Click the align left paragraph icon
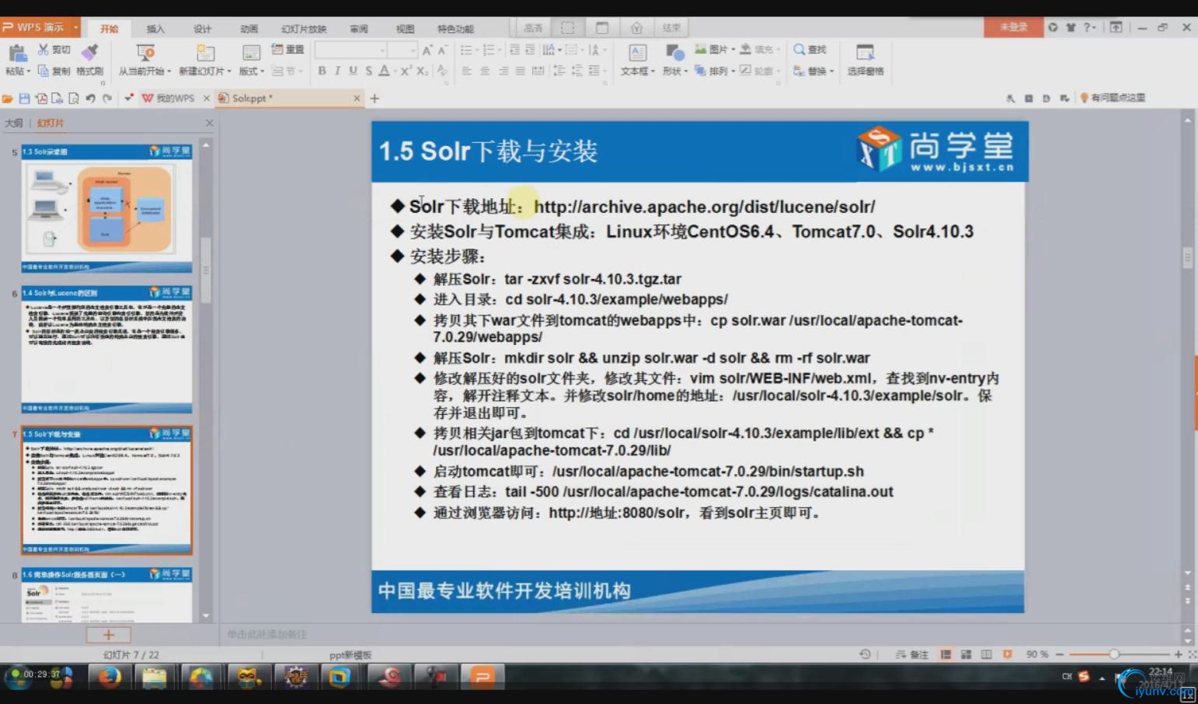Image resolution: width=1198 pixels, height=704 pixels. pyautogui.click(x=467, y=71)
